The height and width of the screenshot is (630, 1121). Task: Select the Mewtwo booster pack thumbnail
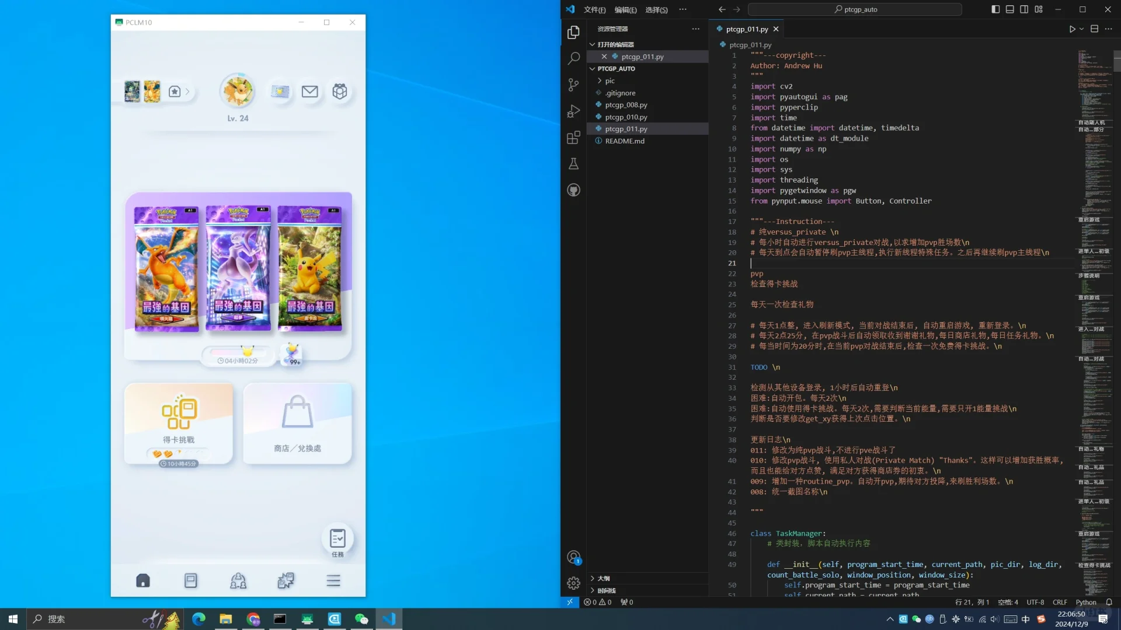(x=238, y=268)
